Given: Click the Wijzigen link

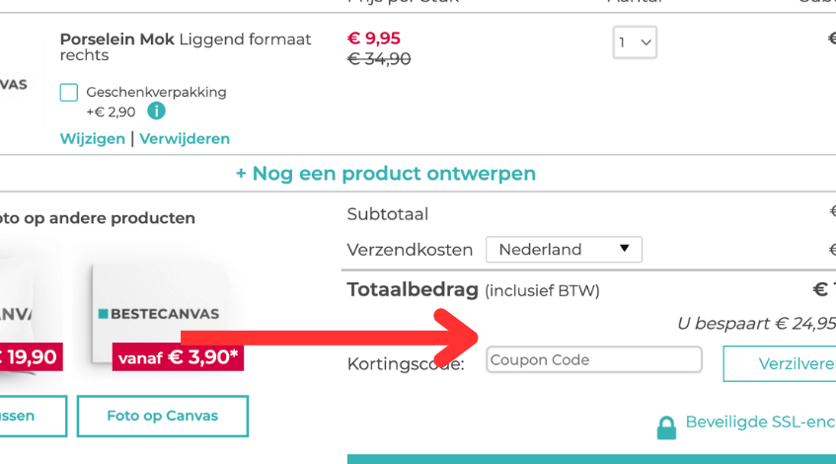Looking at the screenshot, I should tap(93, 139).
